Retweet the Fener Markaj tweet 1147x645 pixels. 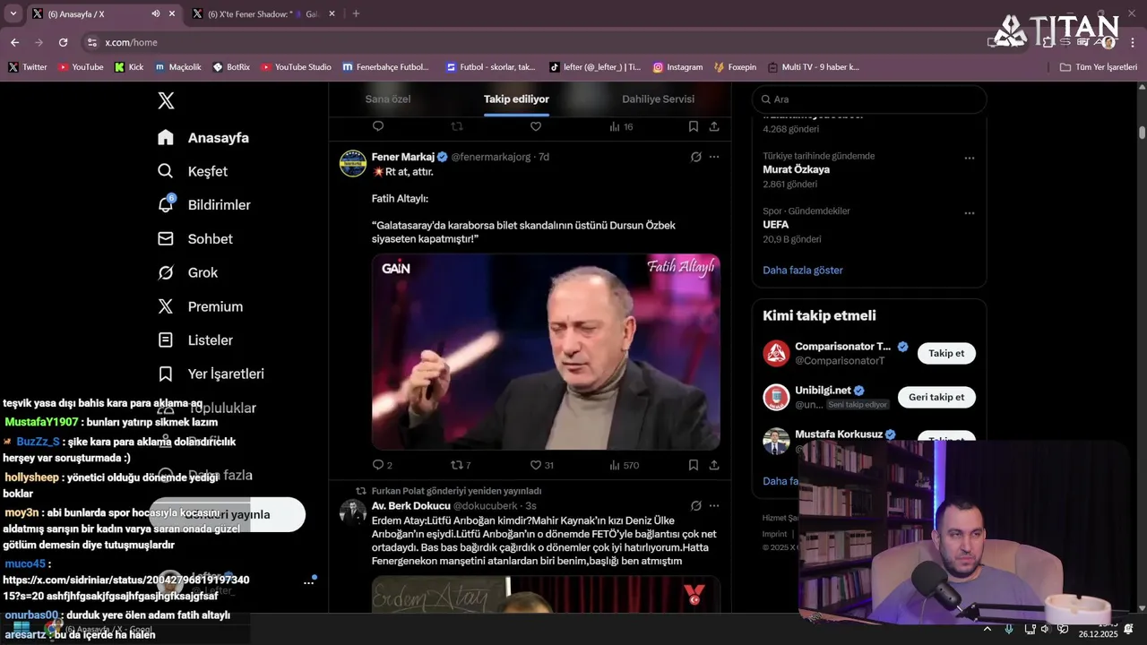[x=457, y=465]
